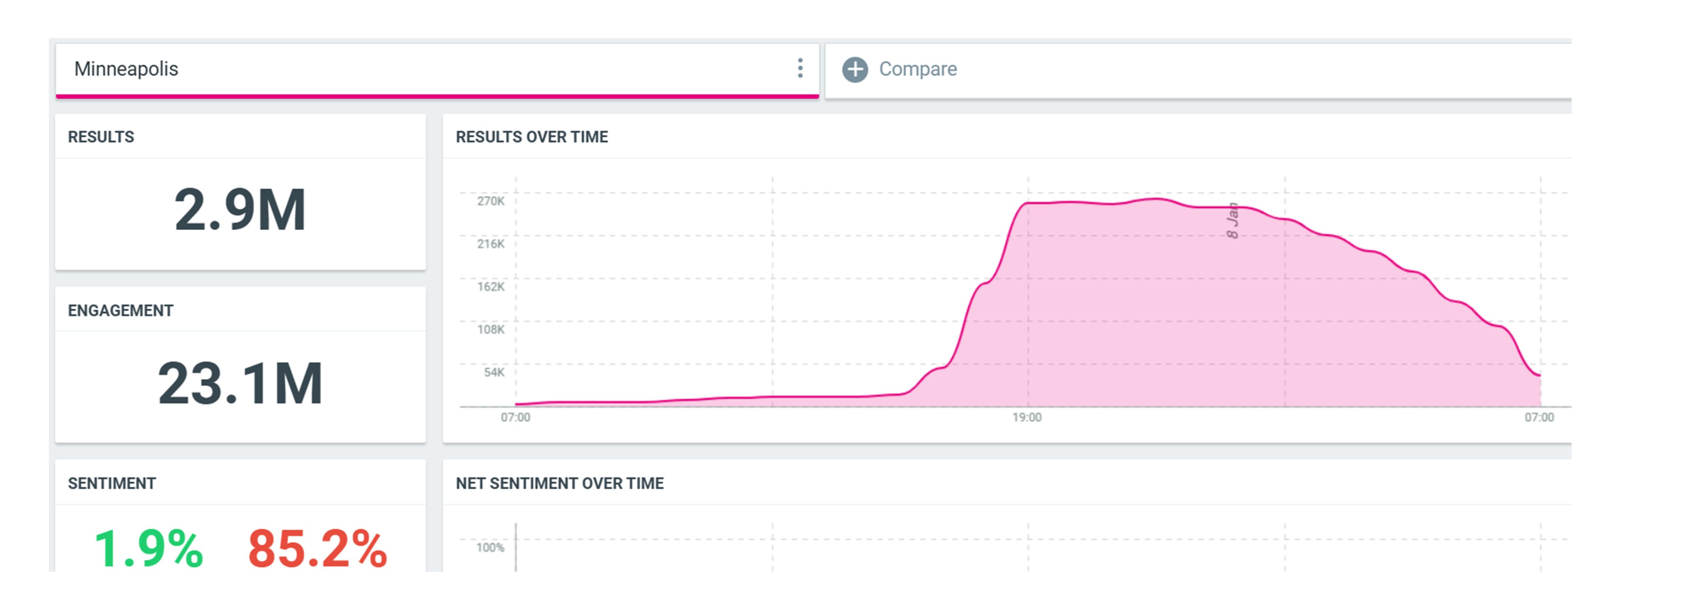The height and width of the screenshot is (605, 1682).
Task: Click the RESULTS card header
Action: [101, 137]
